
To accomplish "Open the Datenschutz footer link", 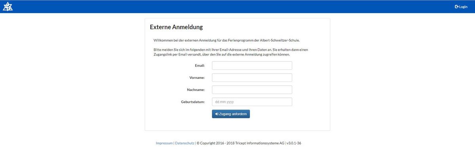I will click(184, 143).
